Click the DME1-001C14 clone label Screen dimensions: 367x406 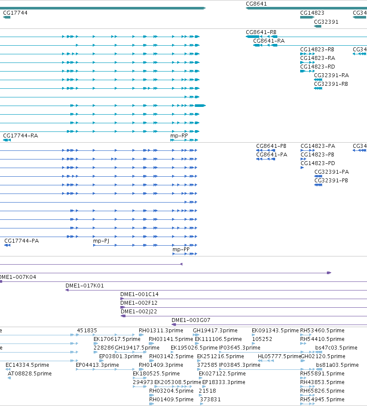click(x=139, y=294)
